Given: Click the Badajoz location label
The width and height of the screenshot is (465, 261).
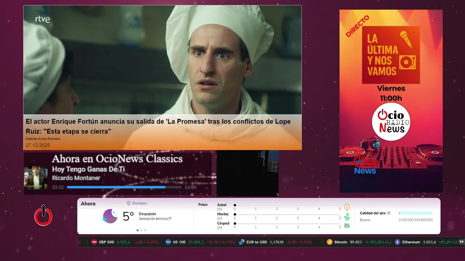Looking at the screenshot, I should 139,203.
